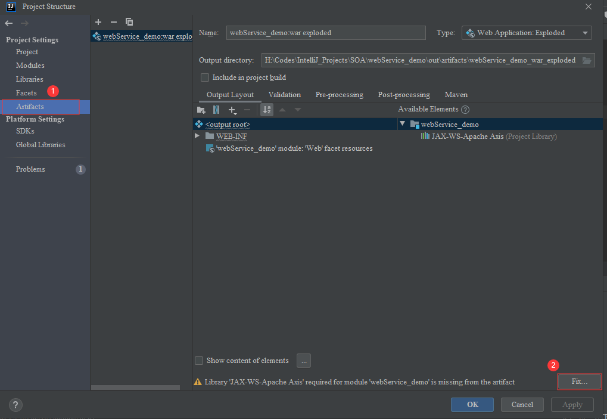Open Post-processing tab
The width and height of the screenshot is (607, 419).
click(404, 95)
